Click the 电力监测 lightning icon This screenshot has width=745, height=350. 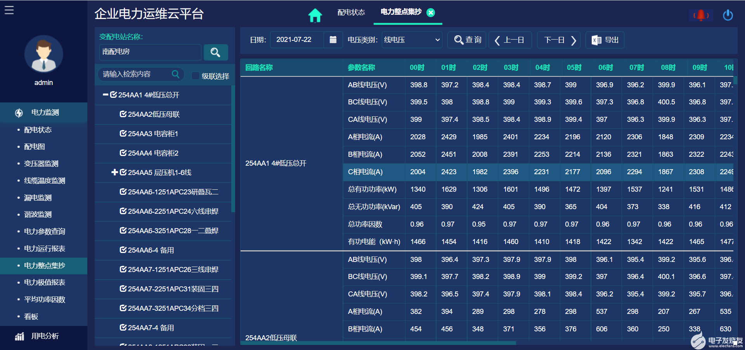(19, 113)
